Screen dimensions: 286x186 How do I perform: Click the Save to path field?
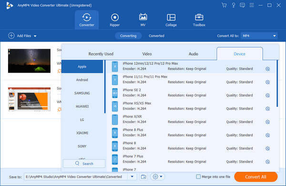click(76, 176)
